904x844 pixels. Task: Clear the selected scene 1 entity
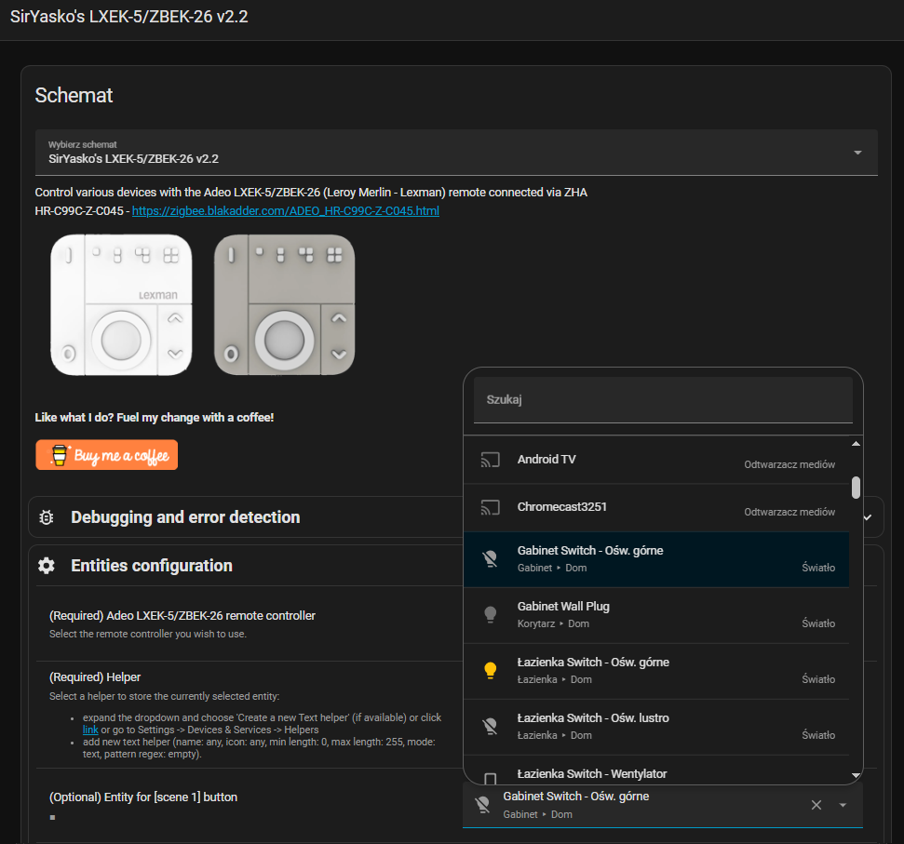[816, 805]
